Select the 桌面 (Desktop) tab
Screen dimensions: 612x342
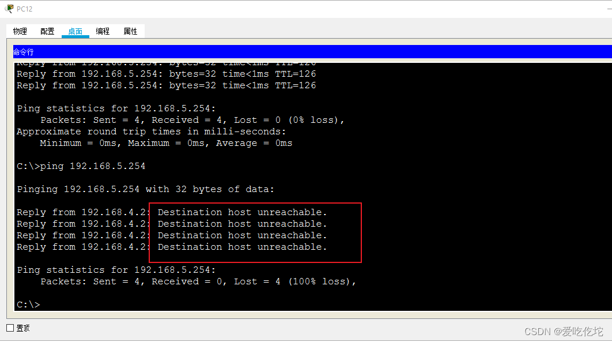[x=75, y=31]
